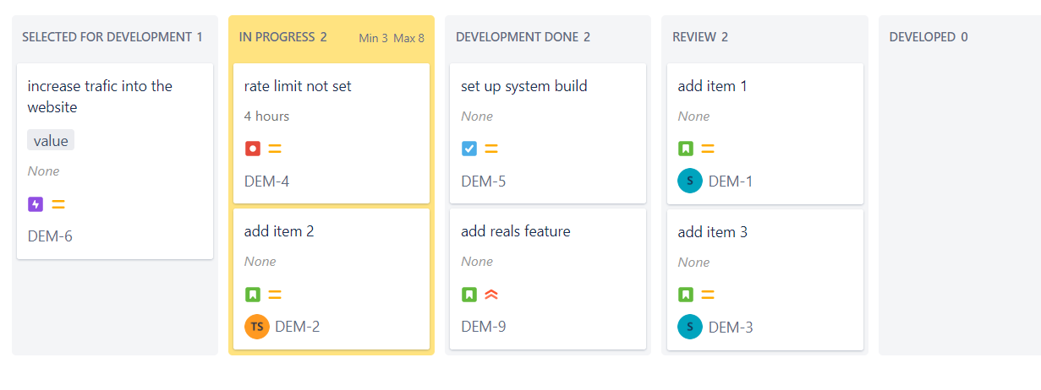The width and height of the screenshot is (1041, 390).
Task: Click the epic type icon on DEM-6
Action: click(36, 204)
